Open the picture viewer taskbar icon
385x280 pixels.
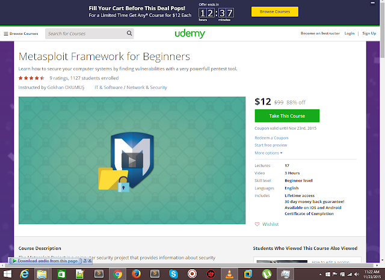click(x=285, y=274)
